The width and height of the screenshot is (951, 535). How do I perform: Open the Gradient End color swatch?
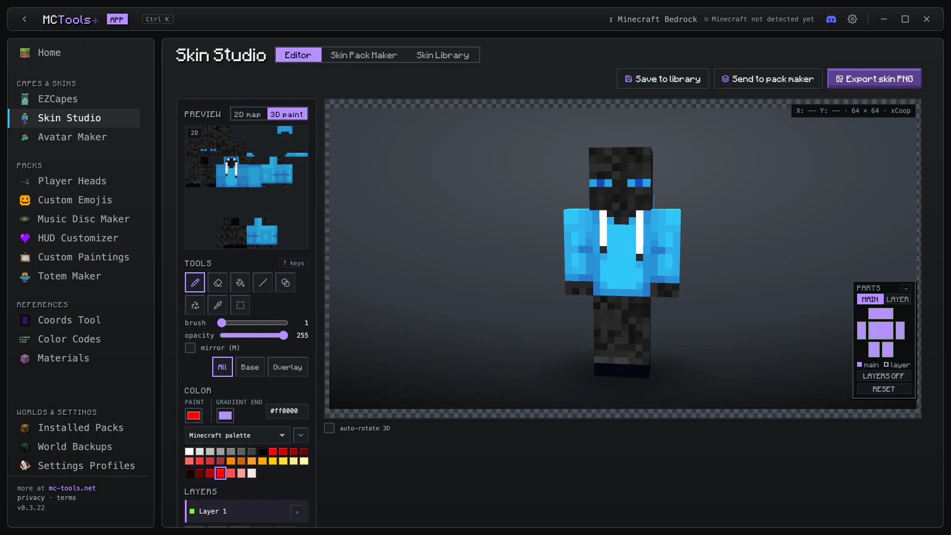click(x=225, y=416)
